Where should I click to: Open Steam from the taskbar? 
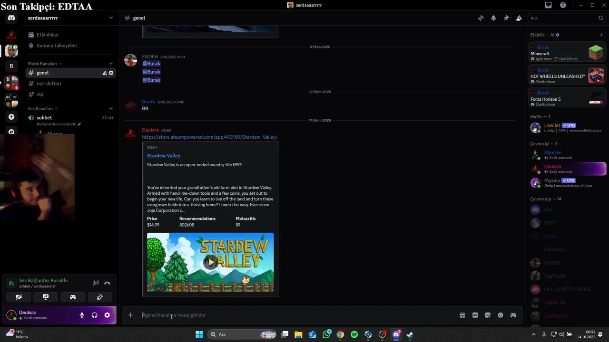pyautogui.click(x=410, y=334)
